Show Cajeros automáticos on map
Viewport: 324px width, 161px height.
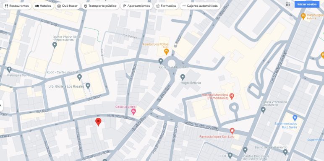click(x=200, y=6)
